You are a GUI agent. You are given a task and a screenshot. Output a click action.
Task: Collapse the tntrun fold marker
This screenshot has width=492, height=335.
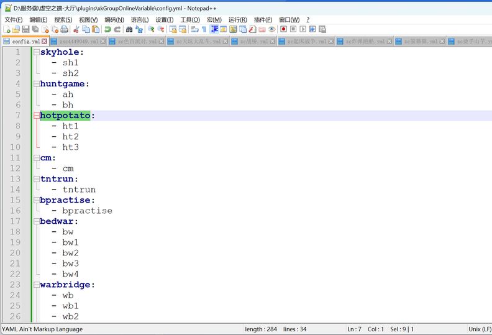pos(37,179)
